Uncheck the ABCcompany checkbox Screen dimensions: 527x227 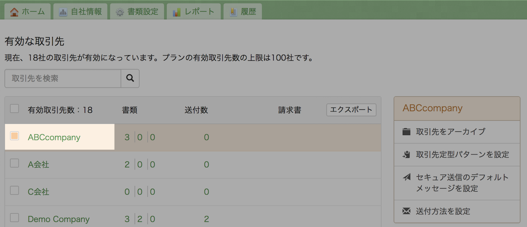coord(15,136)
